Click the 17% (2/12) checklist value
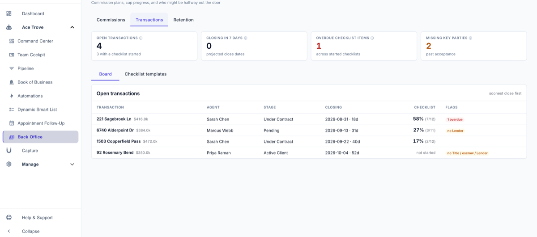Screen dimensions: 537x237 [x=424, y=141]
